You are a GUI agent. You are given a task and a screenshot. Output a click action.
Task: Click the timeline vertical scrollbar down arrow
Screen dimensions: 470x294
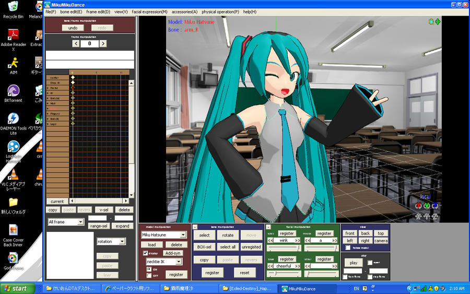coord(131,195)
